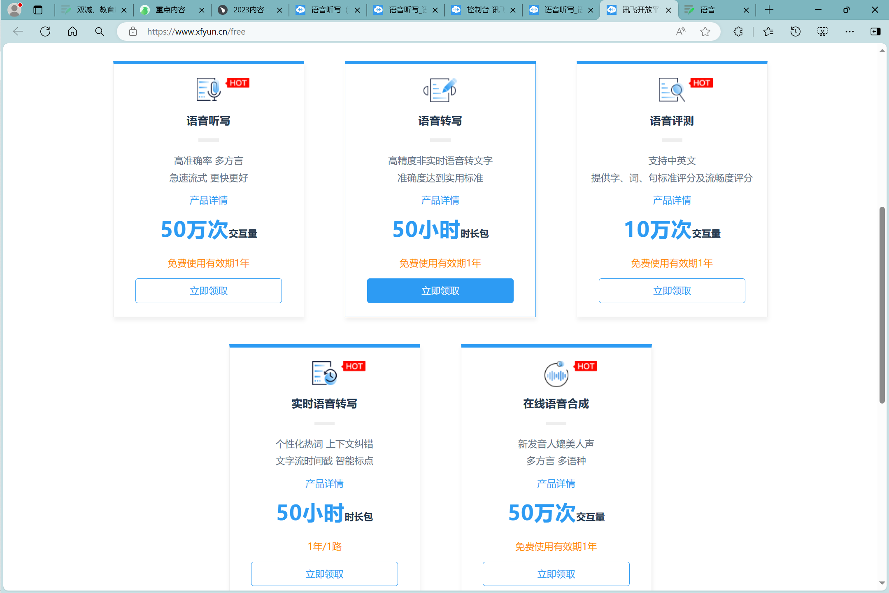Click the page vertical scrollbar thumb
This screenshot has height=593, width=889.
coord(882,305)
